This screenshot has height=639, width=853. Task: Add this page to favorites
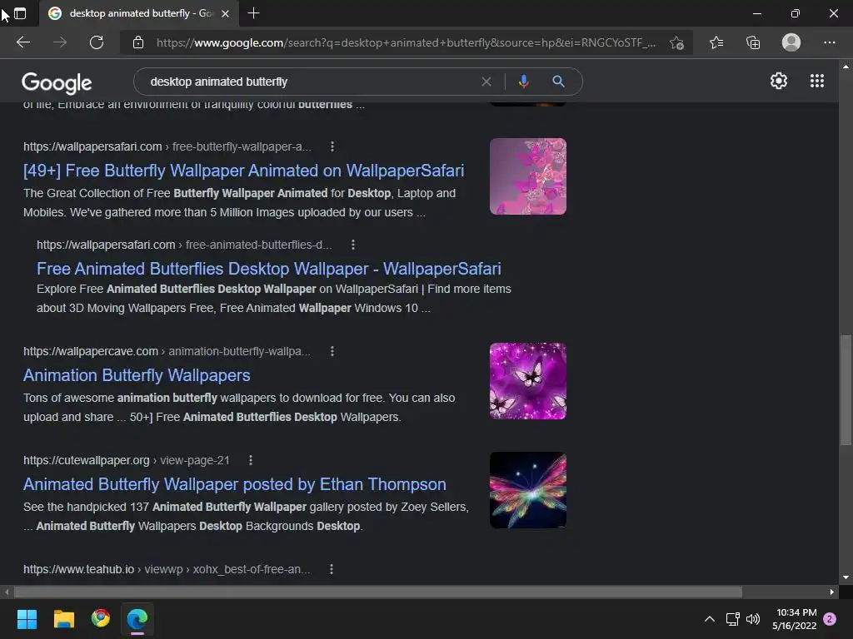[676, 42]
